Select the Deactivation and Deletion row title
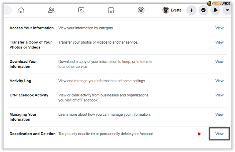Screen dimensions: 235x152 [x=32, y=134]
